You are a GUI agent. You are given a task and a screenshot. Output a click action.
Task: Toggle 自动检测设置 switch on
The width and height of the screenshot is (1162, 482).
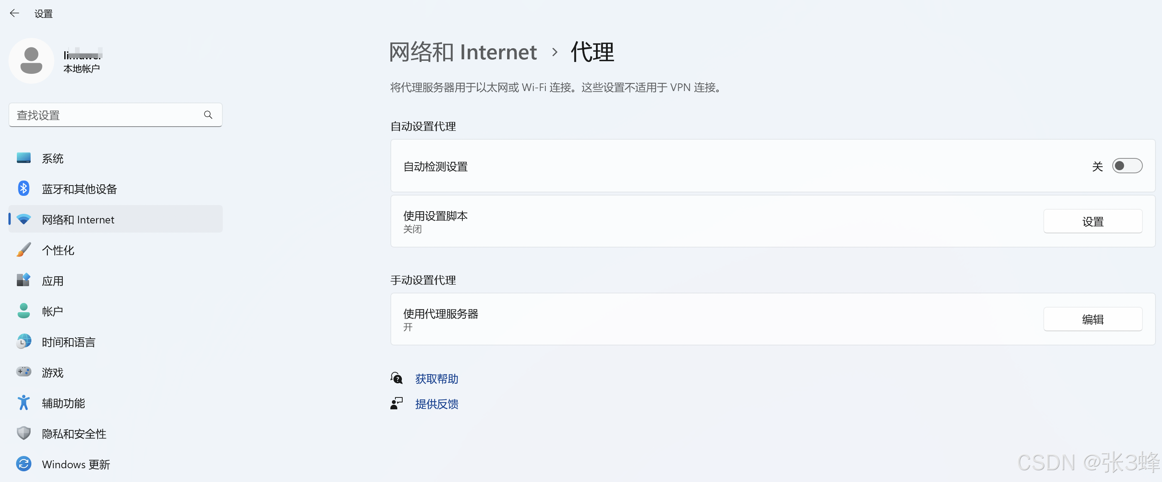click(x=1127, y=166)
